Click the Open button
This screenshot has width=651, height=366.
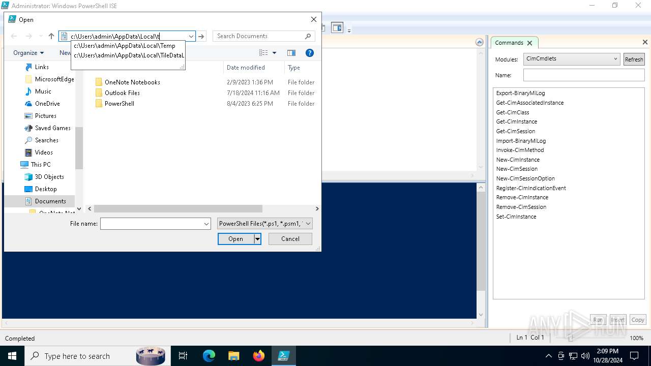(x=235, y=239)
